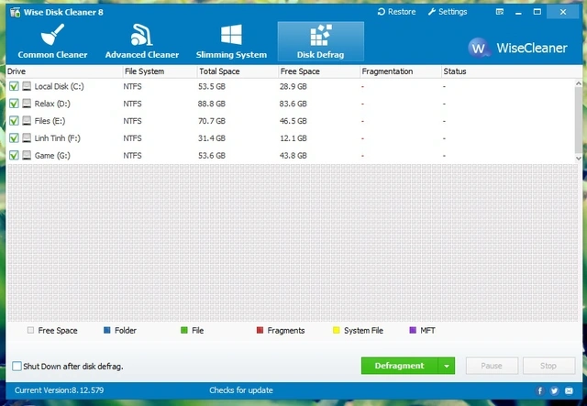Image resolution: width=587 pixels, height=406 pixels.
Task: Open the Common Cleaner tab
Action: pyautogui.click(x=52, y=41)
